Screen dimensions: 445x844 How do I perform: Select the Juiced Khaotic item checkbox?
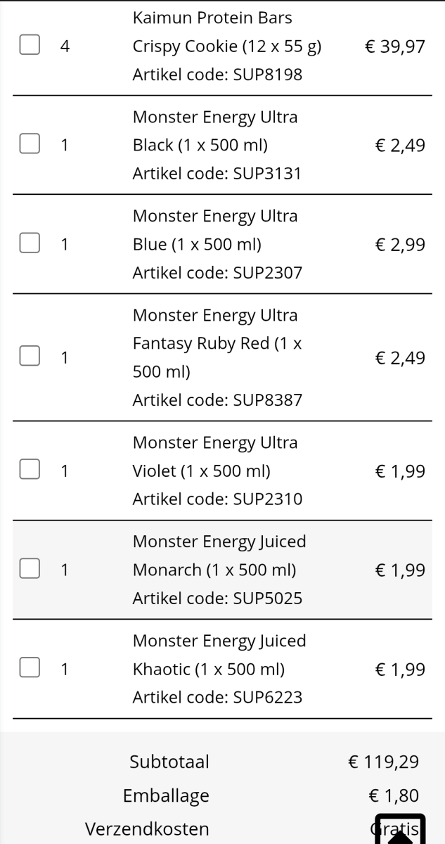29,668
